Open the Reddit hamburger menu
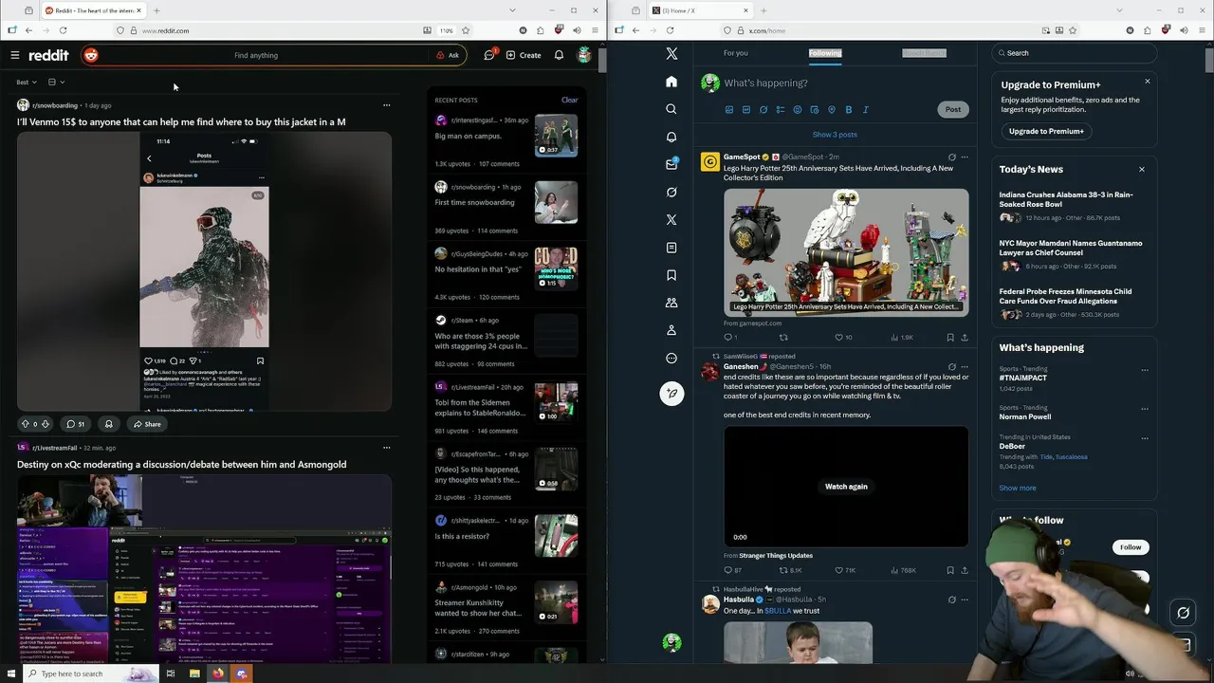The height and width of the screenshot is (683, 1214). click(15, 55)
